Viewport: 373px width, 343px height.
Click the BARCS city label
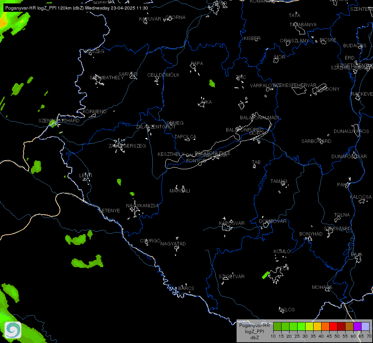pos(186,289)
